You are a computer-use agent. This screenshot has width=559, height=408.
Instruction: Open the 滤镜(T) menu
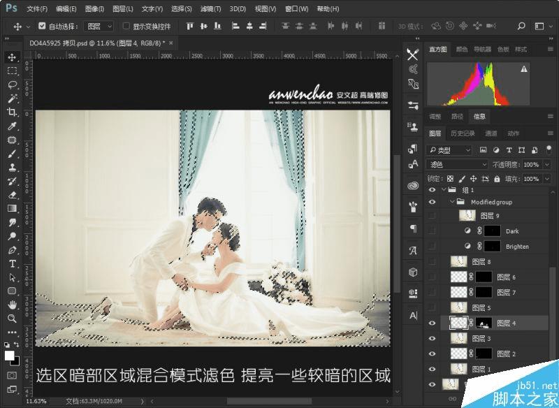click(x=210, y=9)
